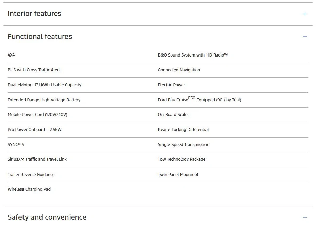Select Tow Technology Package entry
This screenshot has height=226, width=321.
tap(182, 159)
